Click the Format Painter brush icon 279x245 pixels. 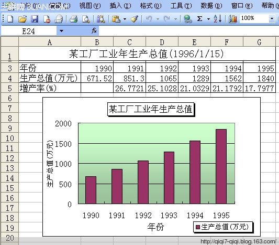coord(134,19)
